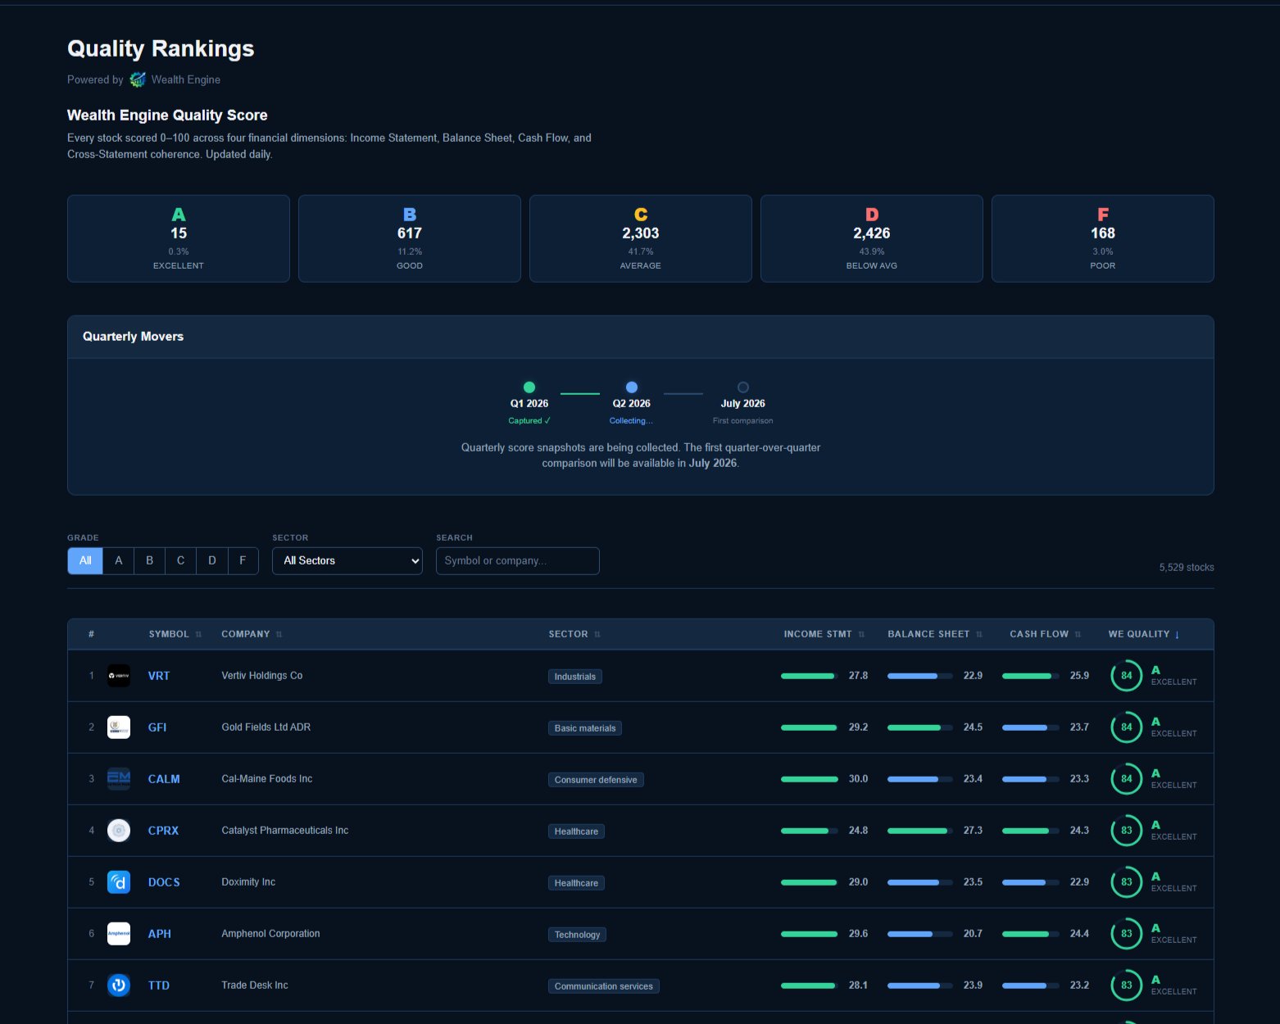
Task: Click the Gold Fields logo icon
Action: tap(119, 727)
